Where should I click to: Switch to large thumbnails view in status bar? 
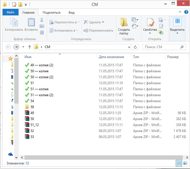pos(185,163)
